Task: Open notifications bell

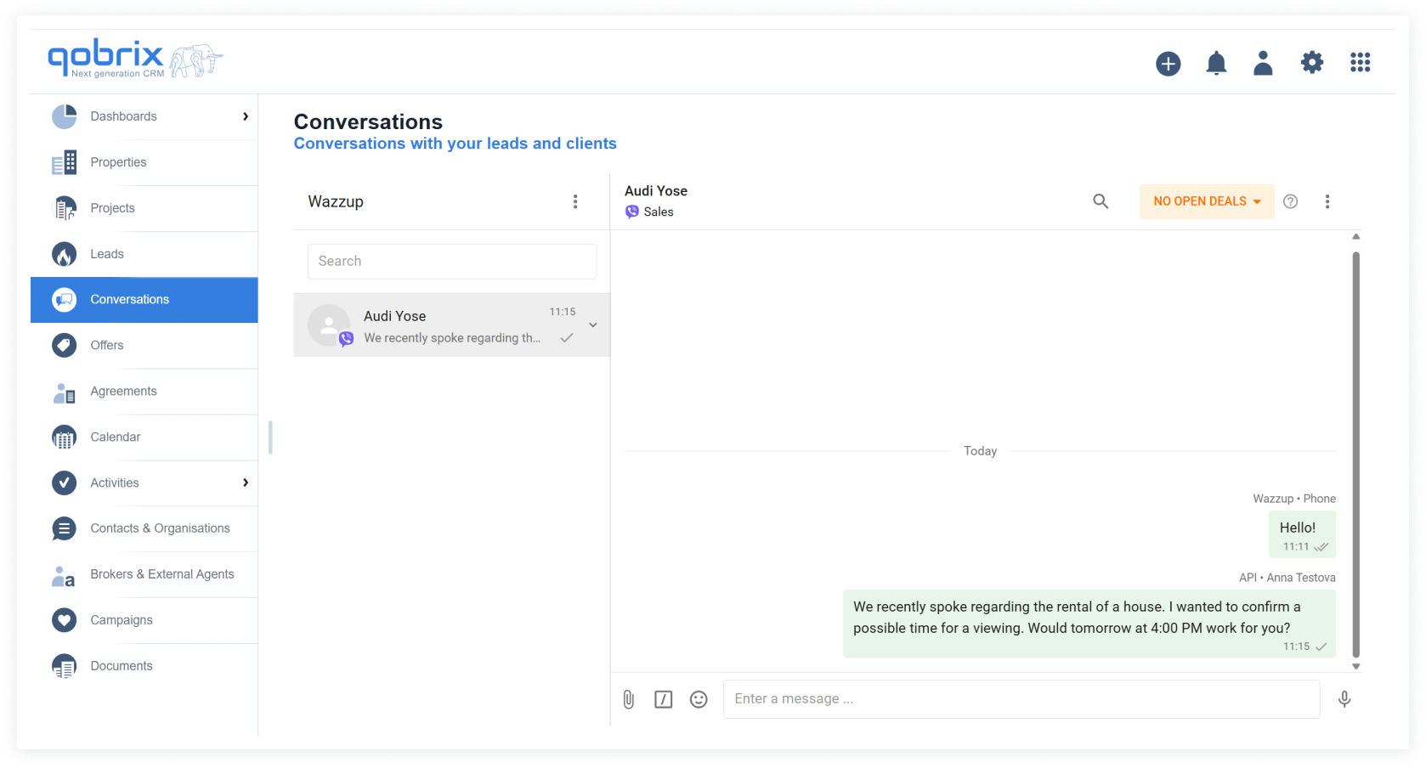Action: [1216, 63]
